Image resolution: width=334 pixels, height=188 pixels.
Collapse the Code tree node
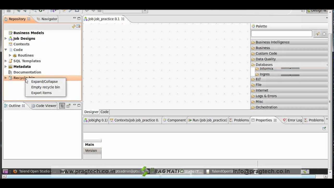click(x=5, y=50)
